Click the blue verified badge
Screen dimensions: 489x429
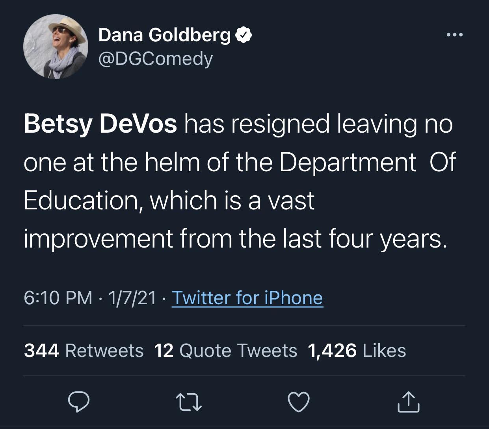(x=244, y=35)
